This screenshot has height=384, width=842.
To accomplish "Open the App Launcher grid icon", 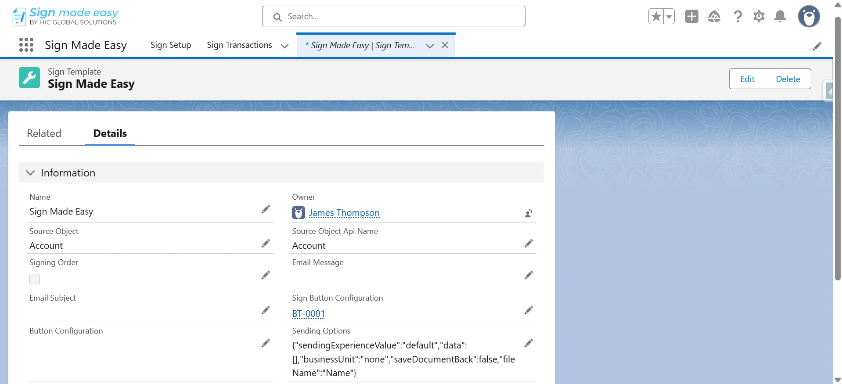I will (x=26, y=45).
